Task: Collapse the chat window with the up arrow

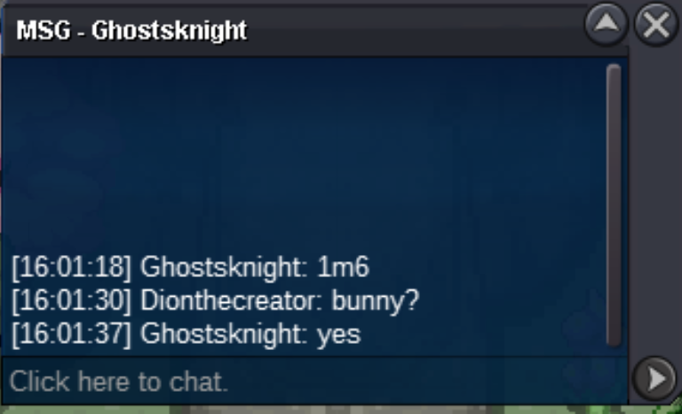Action: pos(607,24)
